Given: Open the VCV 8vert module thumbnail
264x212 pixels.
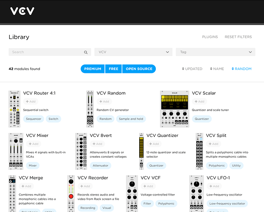Looking at the screenshot, I should [81, 151].
